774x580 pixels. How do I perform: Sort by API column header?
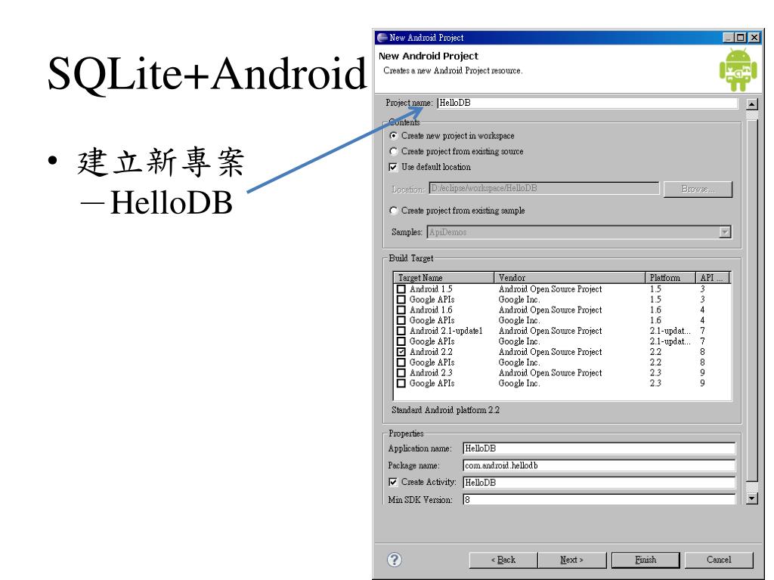coord(712,278)
